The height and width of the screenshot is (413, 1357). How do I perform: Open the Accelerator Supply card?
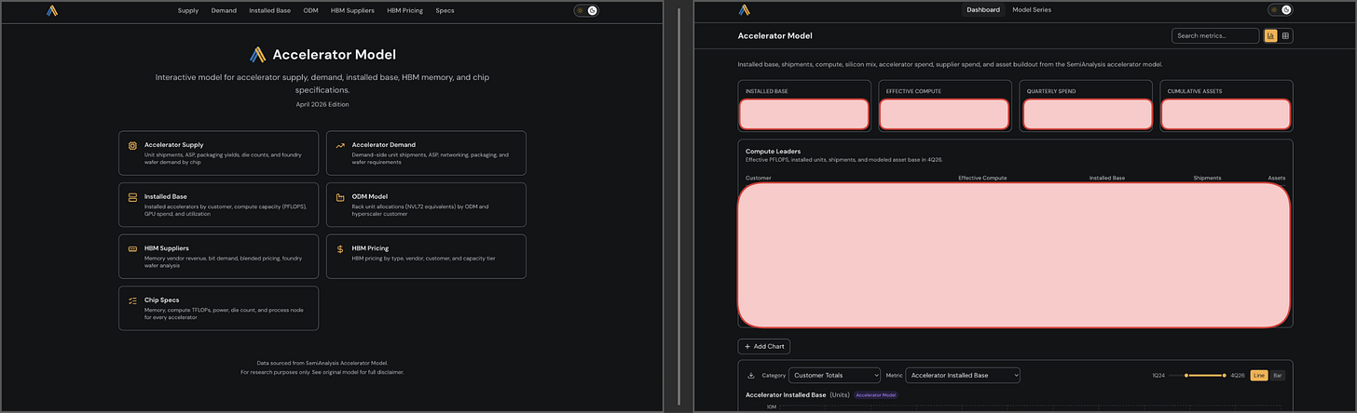[218, 153]
